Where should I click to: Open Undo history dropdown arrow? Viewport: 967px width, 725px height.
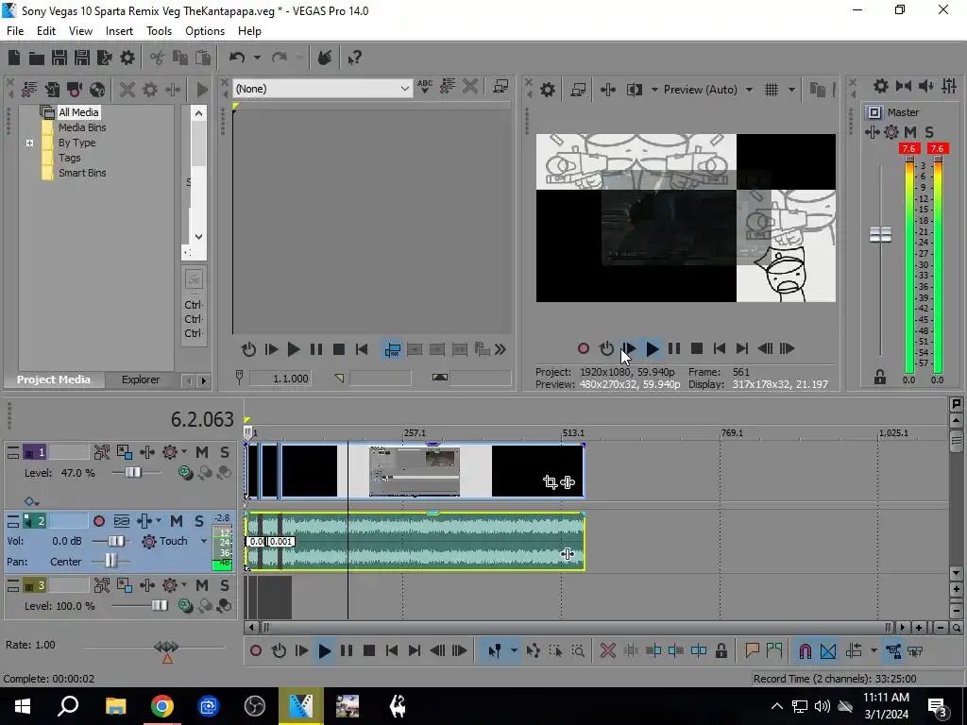point(257,58)
